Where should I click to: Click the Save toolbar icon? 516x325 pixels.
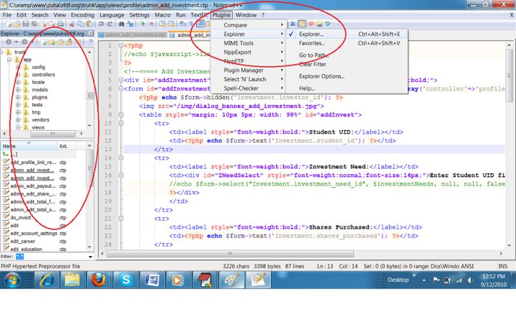(x=25, y=24)
